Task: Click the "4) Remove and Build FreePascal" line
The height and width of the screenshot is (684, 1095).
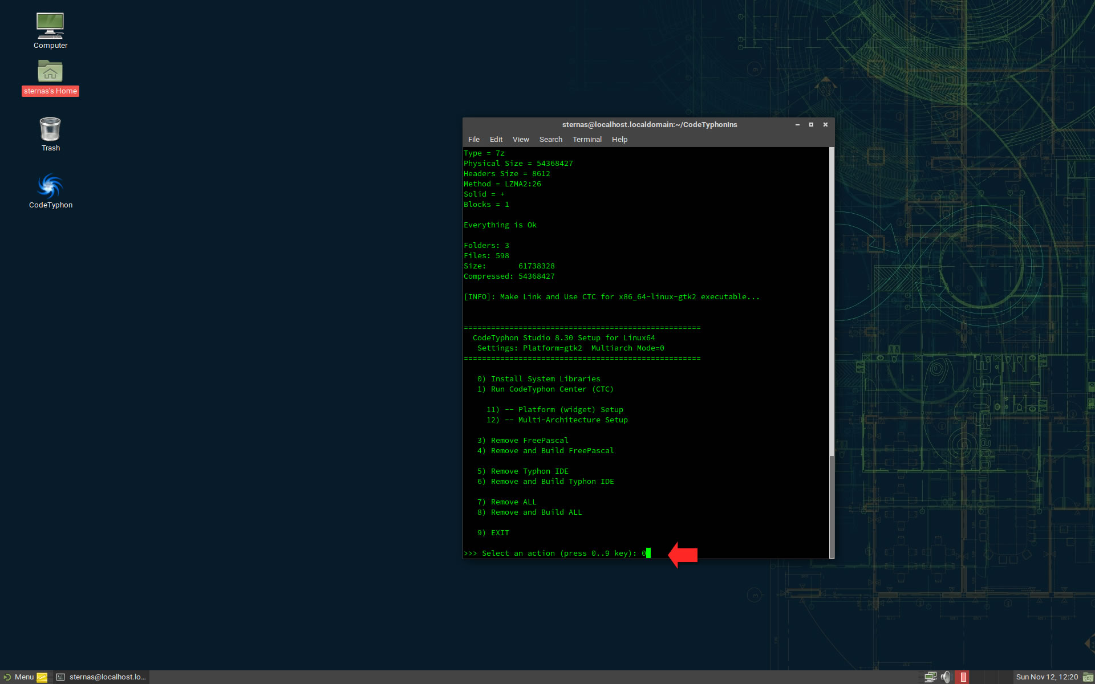Action: point(545,451)
